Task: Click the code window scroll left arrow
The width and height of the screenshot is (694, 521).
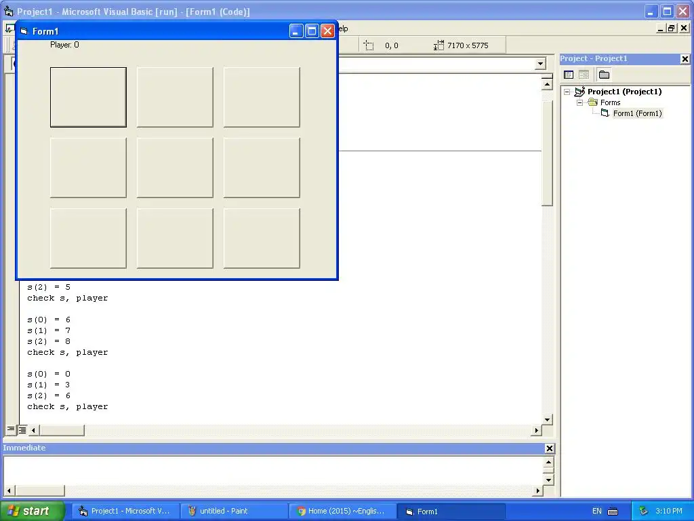Action: click(x=33, y=429)
